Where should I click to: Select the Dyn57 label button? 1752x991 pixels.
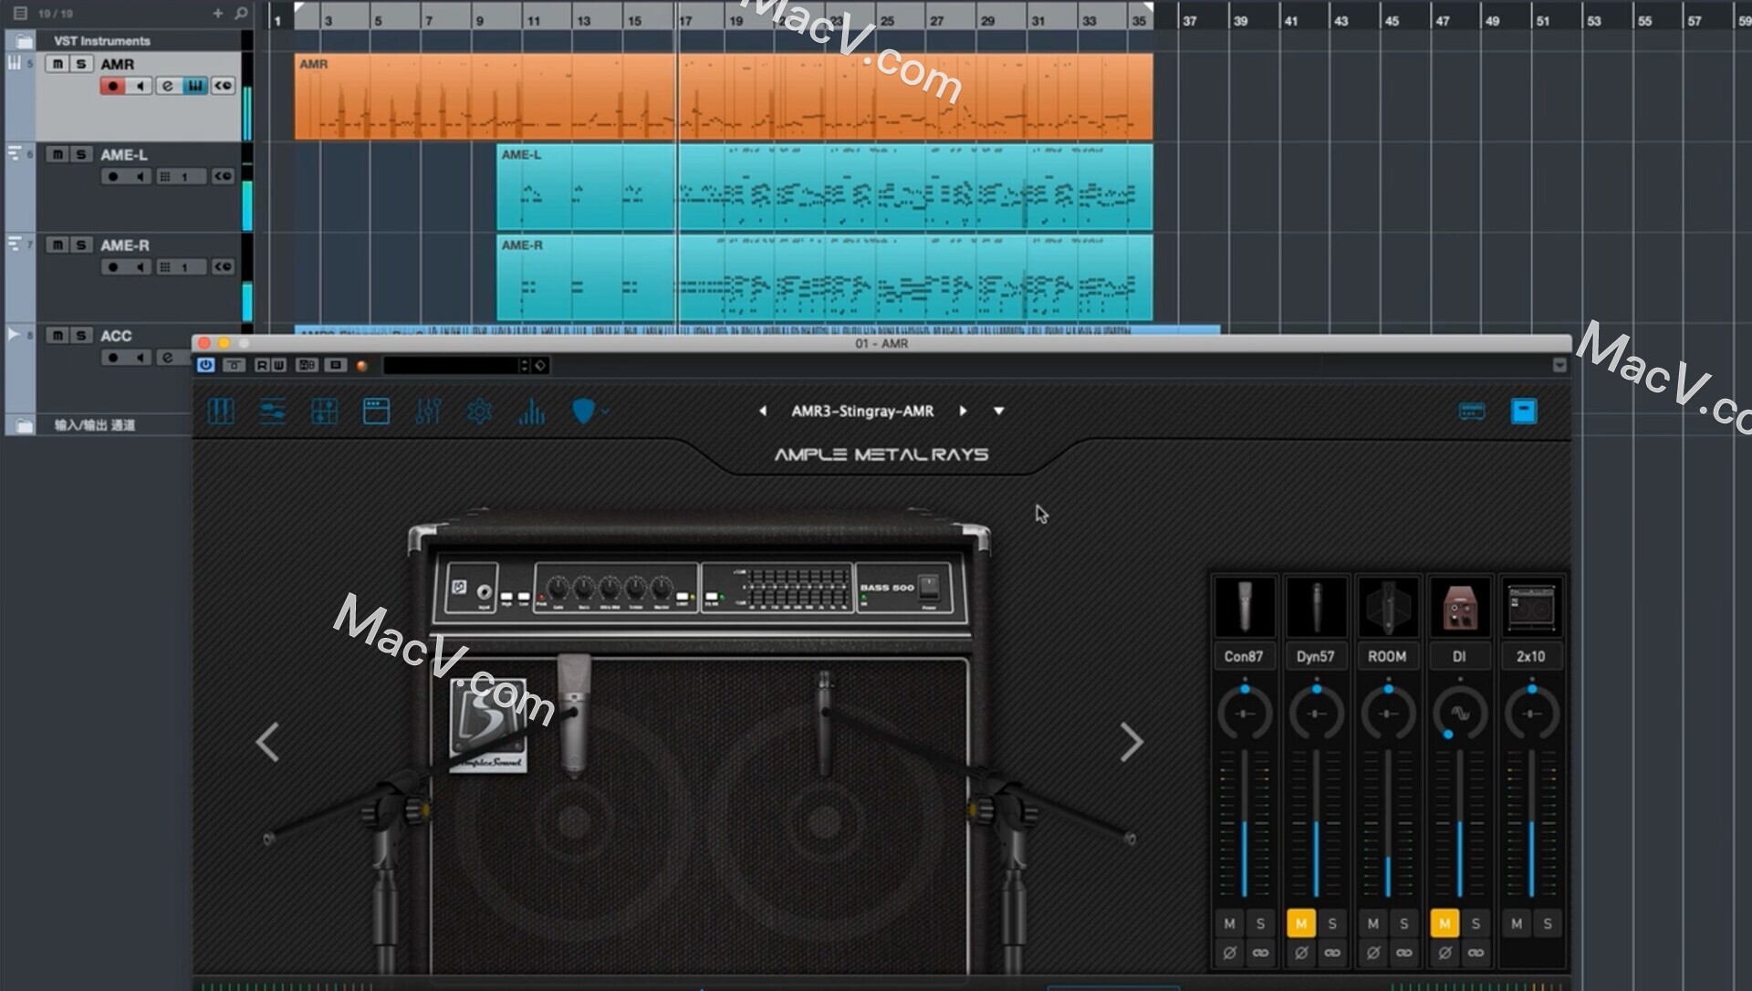pyautogui.click(x=1316, y=656)
